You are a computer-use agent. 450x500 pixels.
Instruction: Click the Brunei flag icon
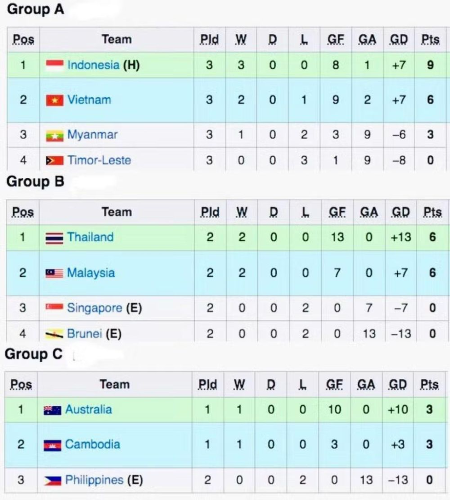coord(54,334)
